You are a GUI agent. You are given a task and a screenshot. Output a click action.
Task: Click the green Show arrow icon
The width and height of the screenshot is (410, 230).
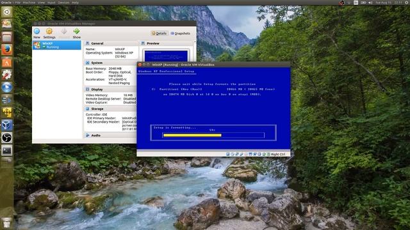pos(77,31)
